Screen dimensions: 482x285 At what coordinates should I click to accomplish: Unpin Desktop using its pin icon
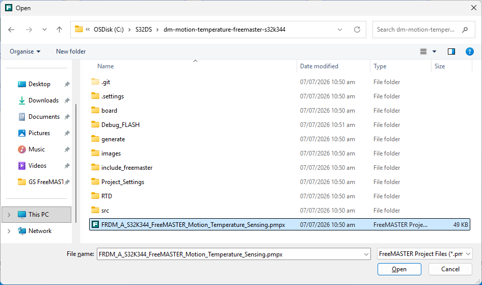tap(67, 84)
